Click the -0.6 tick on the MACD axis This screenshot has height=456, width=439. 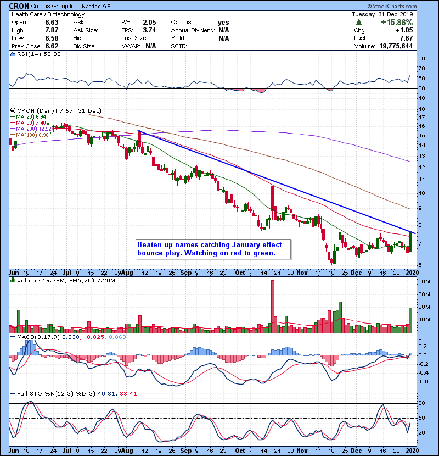(423, 382)
